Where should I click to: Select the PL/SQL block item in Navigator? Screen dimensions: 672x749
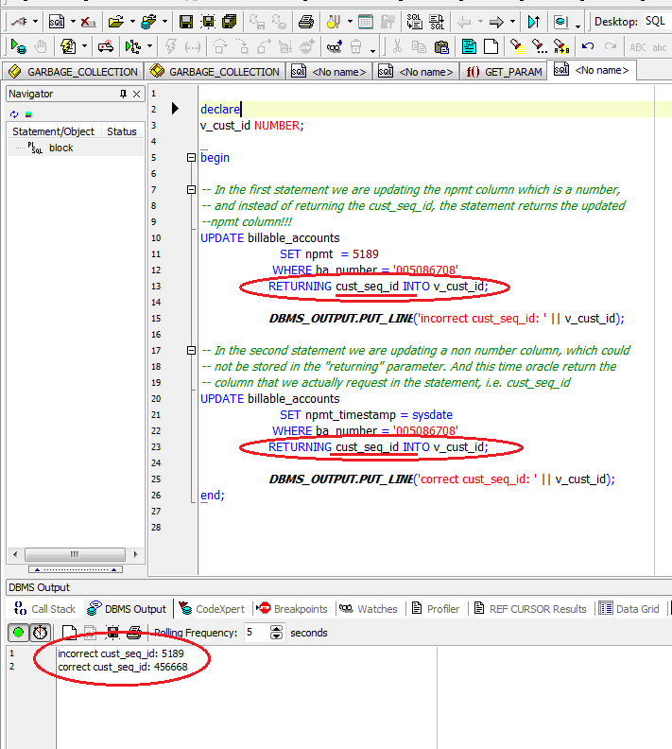pyautogui.click(x=60, y=148)
